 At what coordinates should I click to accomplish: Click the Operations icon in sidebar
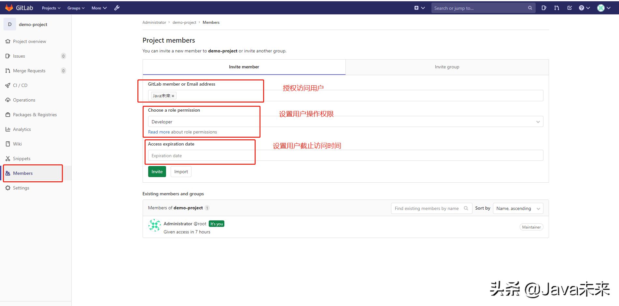tap(8, 100)
